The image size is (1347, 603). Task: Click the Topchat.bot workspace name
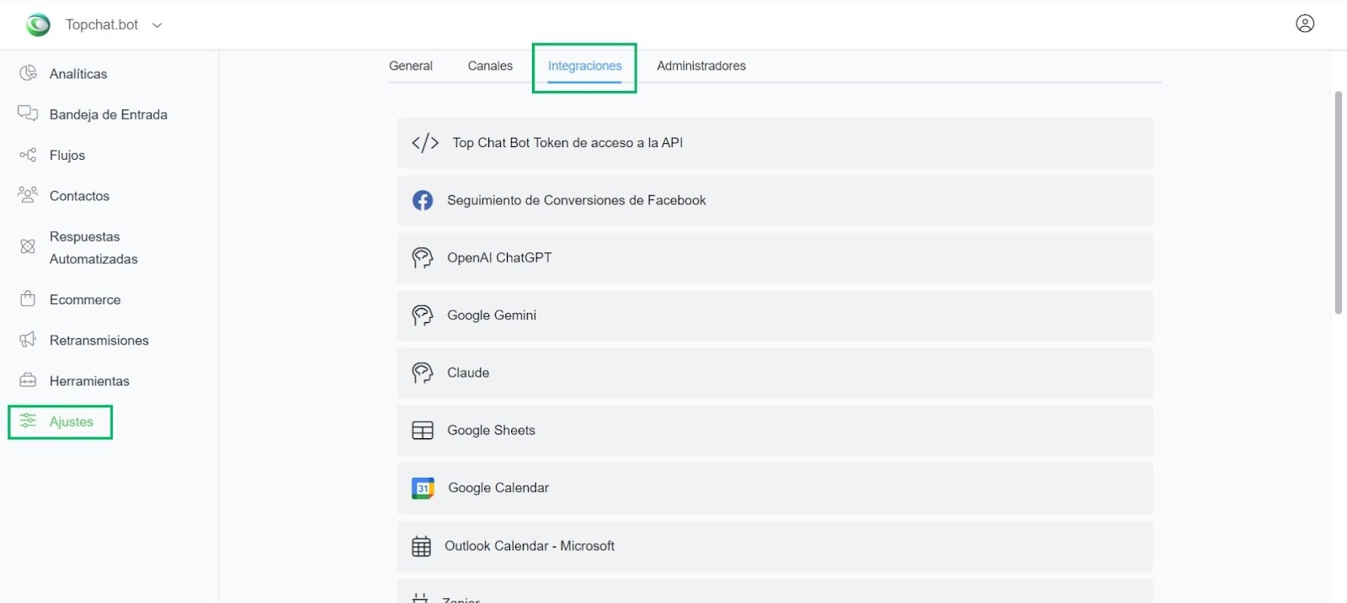102,24
